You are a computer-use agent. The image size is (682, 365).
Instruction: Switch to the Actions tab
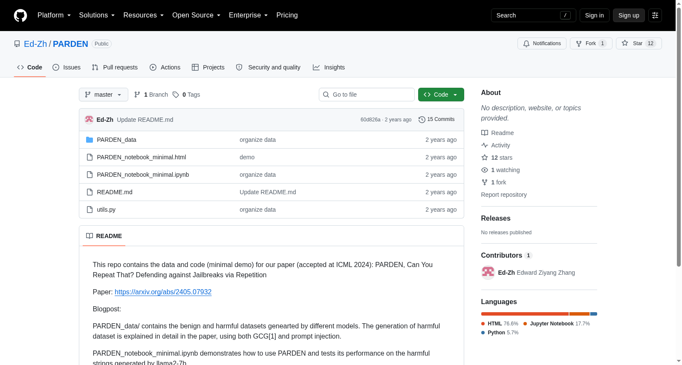tap(165, 67)
